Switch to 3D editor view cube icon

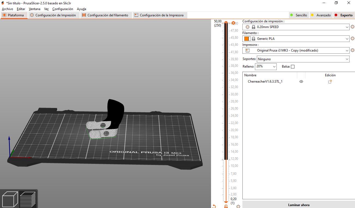click(x=10, y=199)
